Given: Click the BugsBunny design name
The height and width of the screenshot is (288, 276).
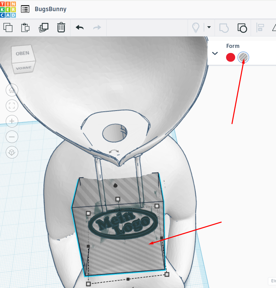Looking at the screenshot, I should click(x=51, y=9).
